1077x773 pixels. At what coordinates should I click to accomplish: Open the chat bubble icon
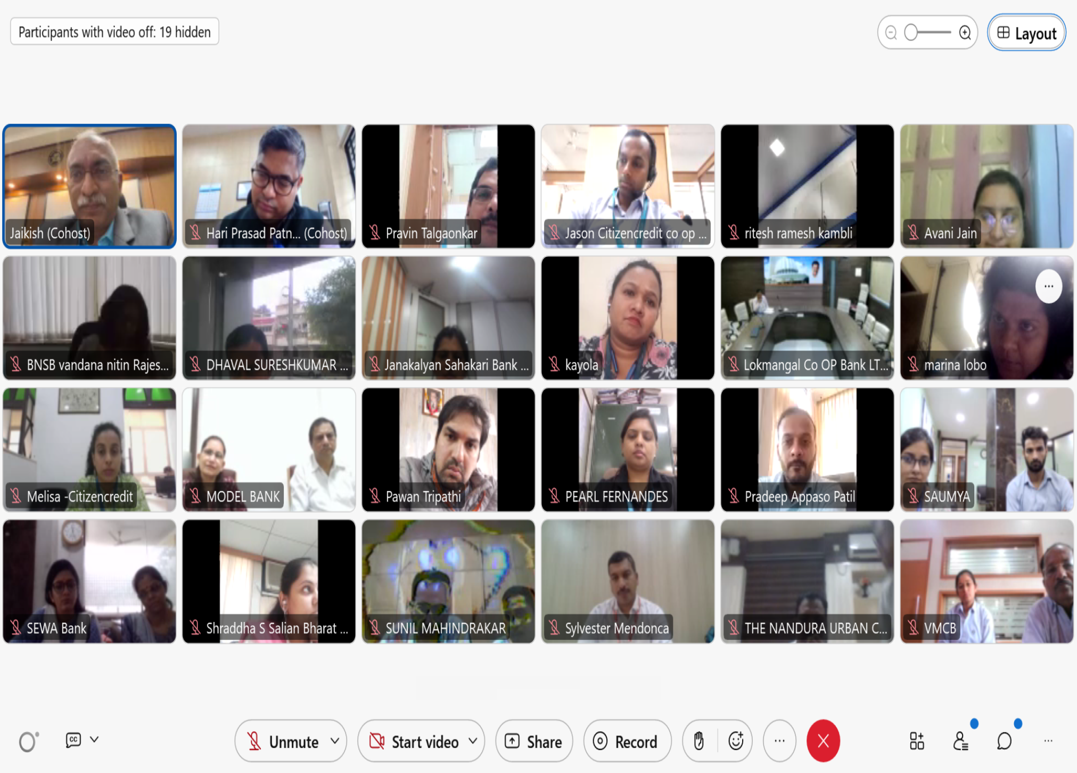point(1004,741)
